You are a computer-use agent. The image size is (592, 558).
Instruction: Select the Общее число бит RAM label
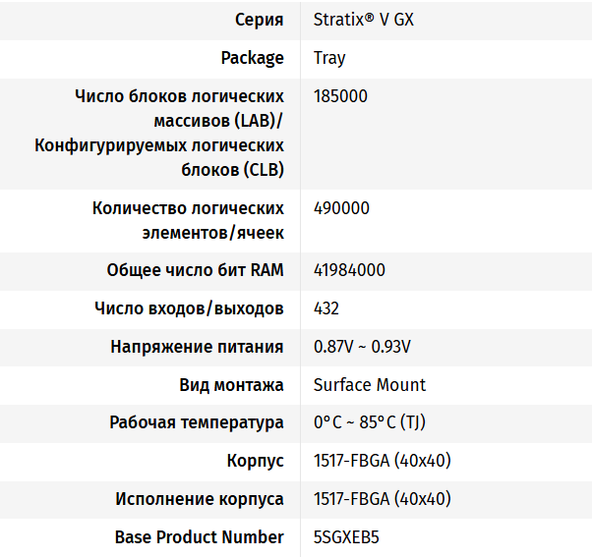click(195, 270)
